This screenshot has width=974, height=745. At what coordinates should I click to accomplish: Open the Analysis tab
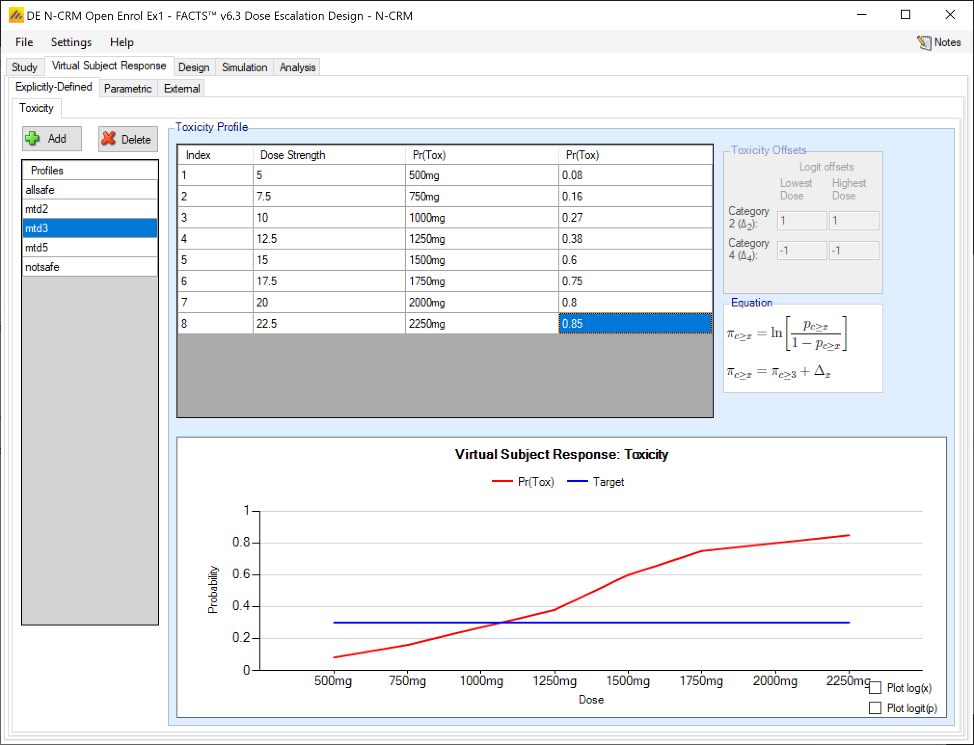point(298,67)
